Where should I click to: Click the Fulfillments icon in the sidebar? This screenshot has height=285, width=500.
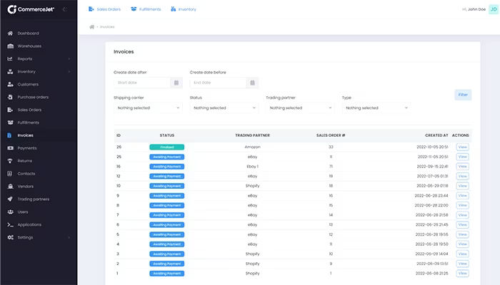[10, 123]
